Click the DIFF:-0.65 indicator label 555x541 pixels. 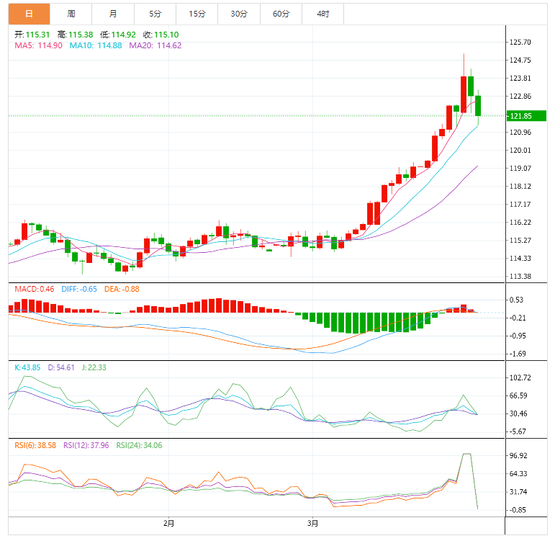point(79,289)
